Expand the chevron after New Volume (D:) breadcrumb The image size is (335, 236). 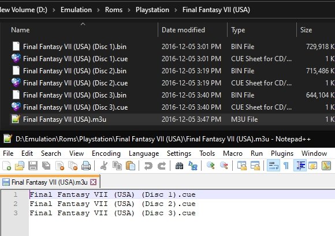[x=54, y=10]
